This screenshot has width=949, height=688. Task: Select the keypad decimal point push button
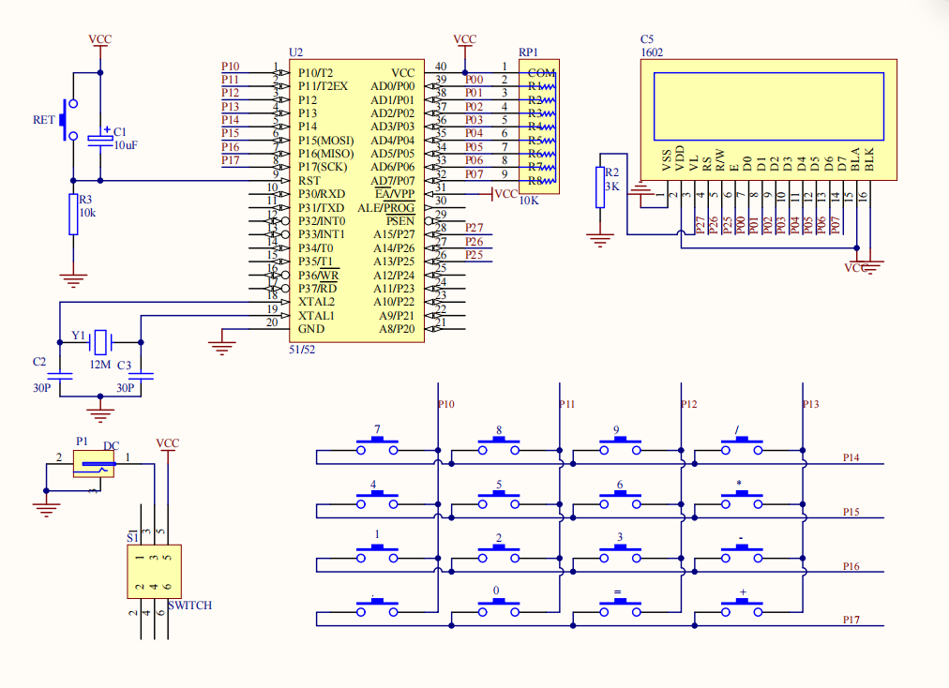(x=377, y=607)
